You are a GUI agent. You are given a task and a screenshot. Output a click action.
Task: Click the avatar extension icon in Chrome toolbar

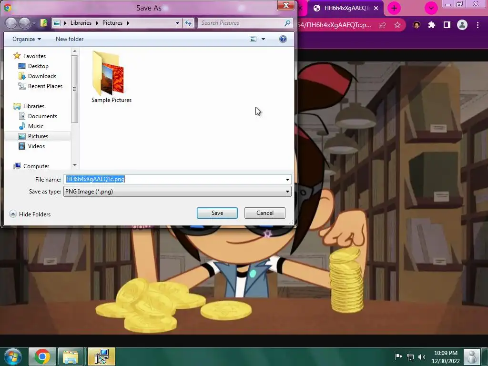tap(417, 25)
